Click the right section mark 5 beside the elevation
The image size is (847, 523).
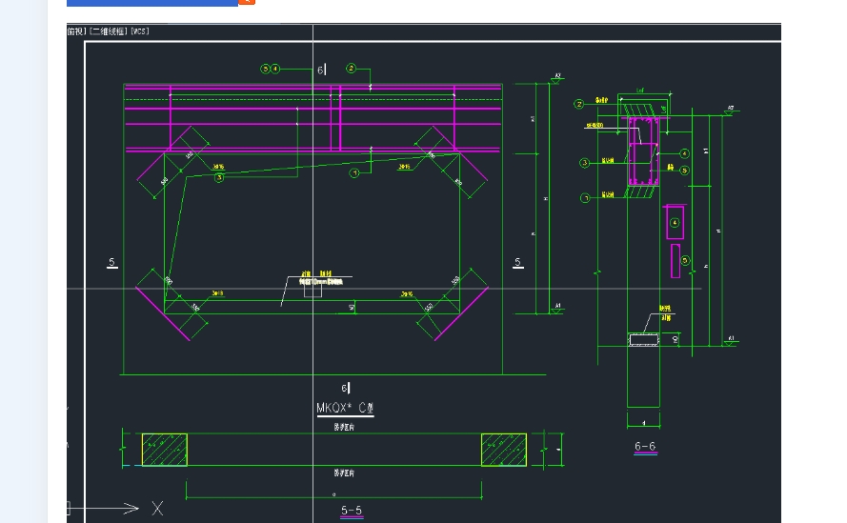pyautogui.click(x=517, y=262)
